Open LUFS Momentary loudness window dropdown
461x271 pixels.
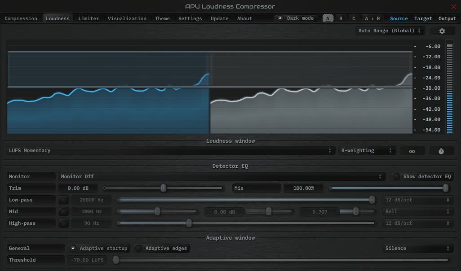point(170,151)
